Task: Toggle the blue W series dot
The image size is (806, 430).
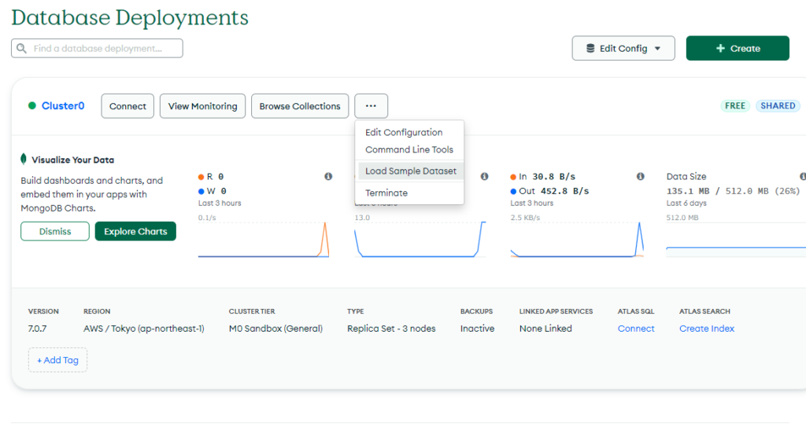Action: click(x=201, y=191)
